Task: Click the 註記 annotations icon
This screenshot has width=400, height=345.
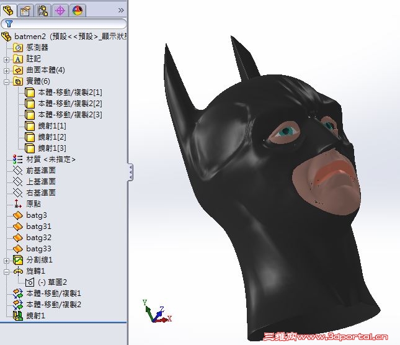Action: [x=18, y=59]
